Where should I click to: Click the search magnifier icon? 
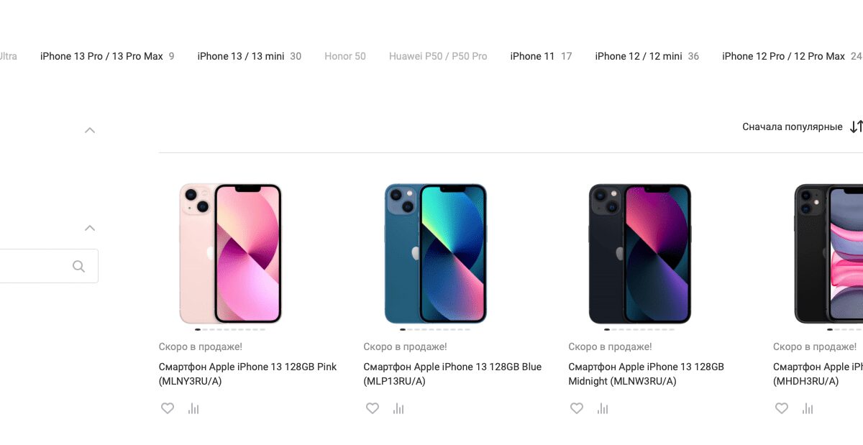[79, 267]
